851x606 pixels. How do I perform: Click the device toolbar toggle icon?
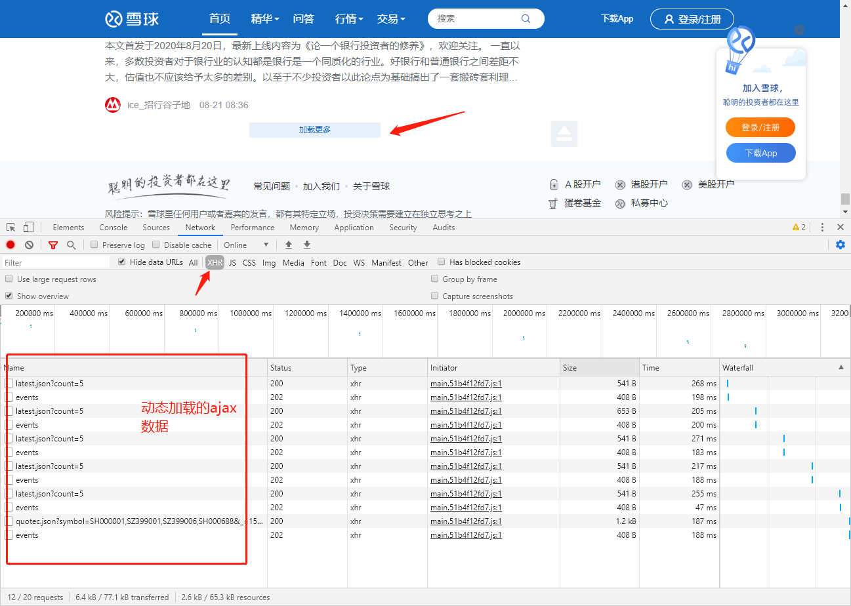(x=27, y=227)
